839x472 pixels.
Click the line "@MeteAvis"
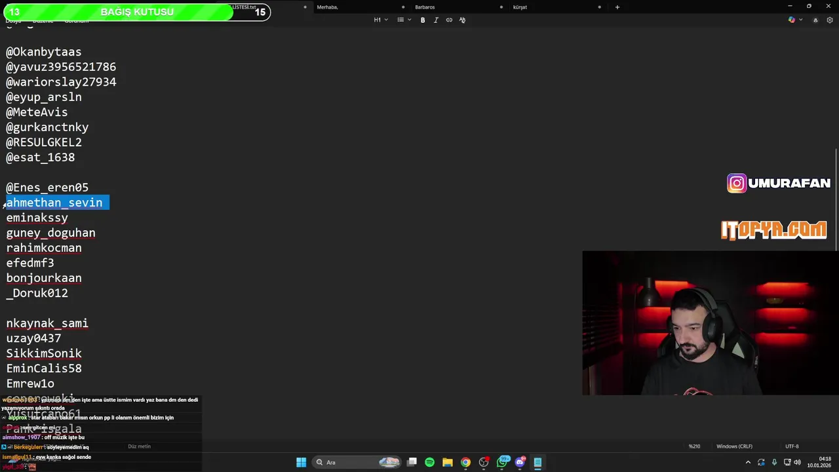(37, 112)
